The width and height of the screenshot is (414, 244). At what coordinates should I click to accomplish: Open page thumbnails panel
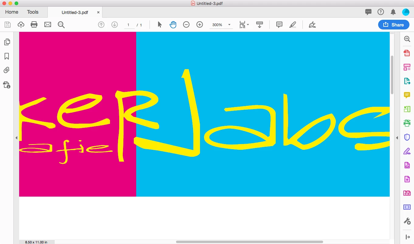click(7, 42)
